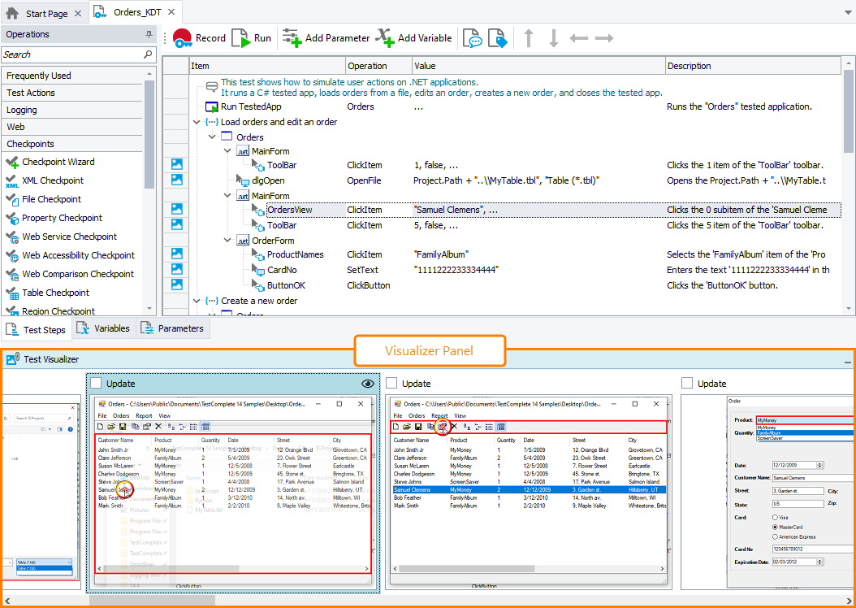Open the Frequently Used operations category
856x608 pixels.
[39, 76]
